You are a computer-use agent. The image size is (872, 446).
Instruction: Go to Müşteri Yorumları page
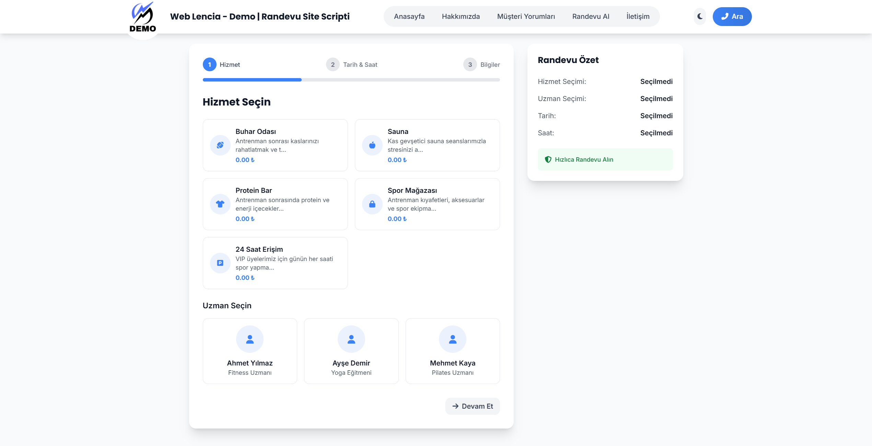[526, 16]
